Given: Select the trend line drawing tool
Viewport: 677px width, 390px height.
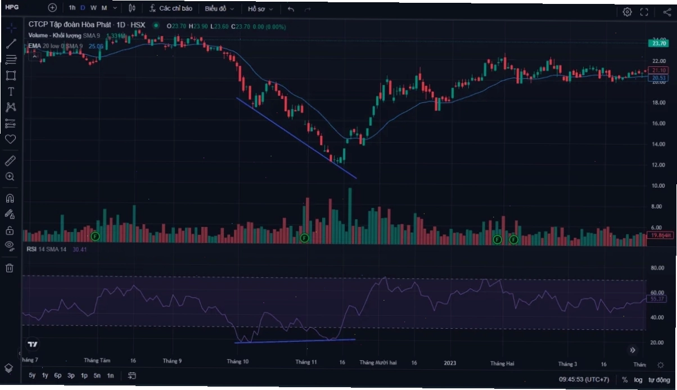Looking at the screenshot, I should (11, 44).
